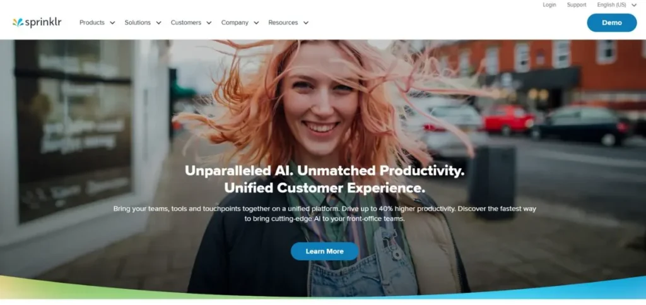Select the English (US) language option
Screen dimensions: 646x305
point(612,5)
